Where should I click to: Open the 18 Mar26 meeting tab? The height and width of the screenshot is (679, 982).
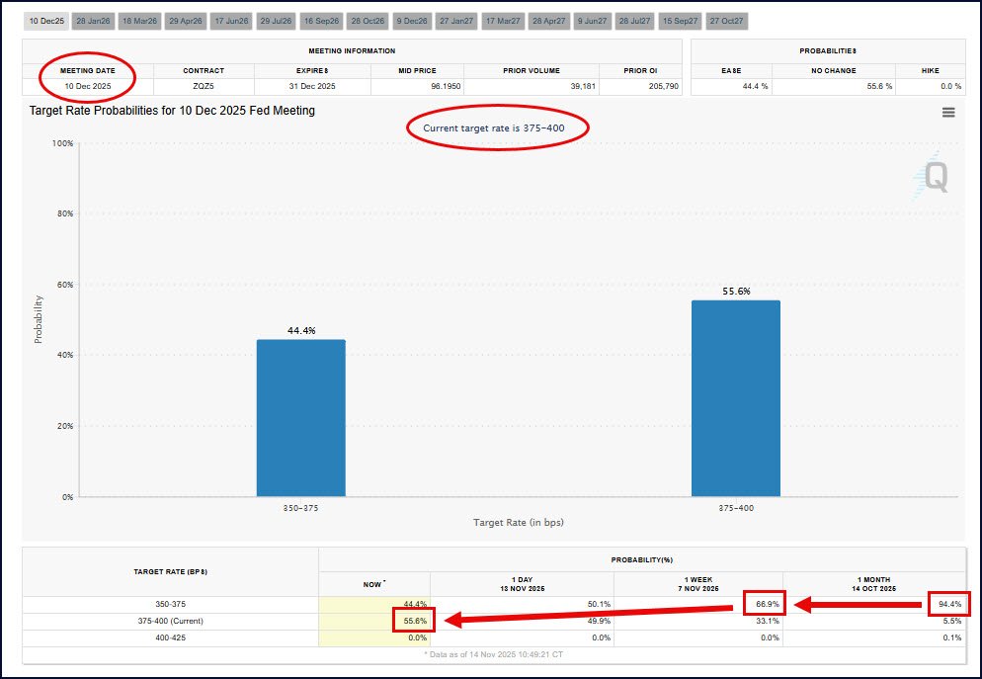tap(139, 21)
